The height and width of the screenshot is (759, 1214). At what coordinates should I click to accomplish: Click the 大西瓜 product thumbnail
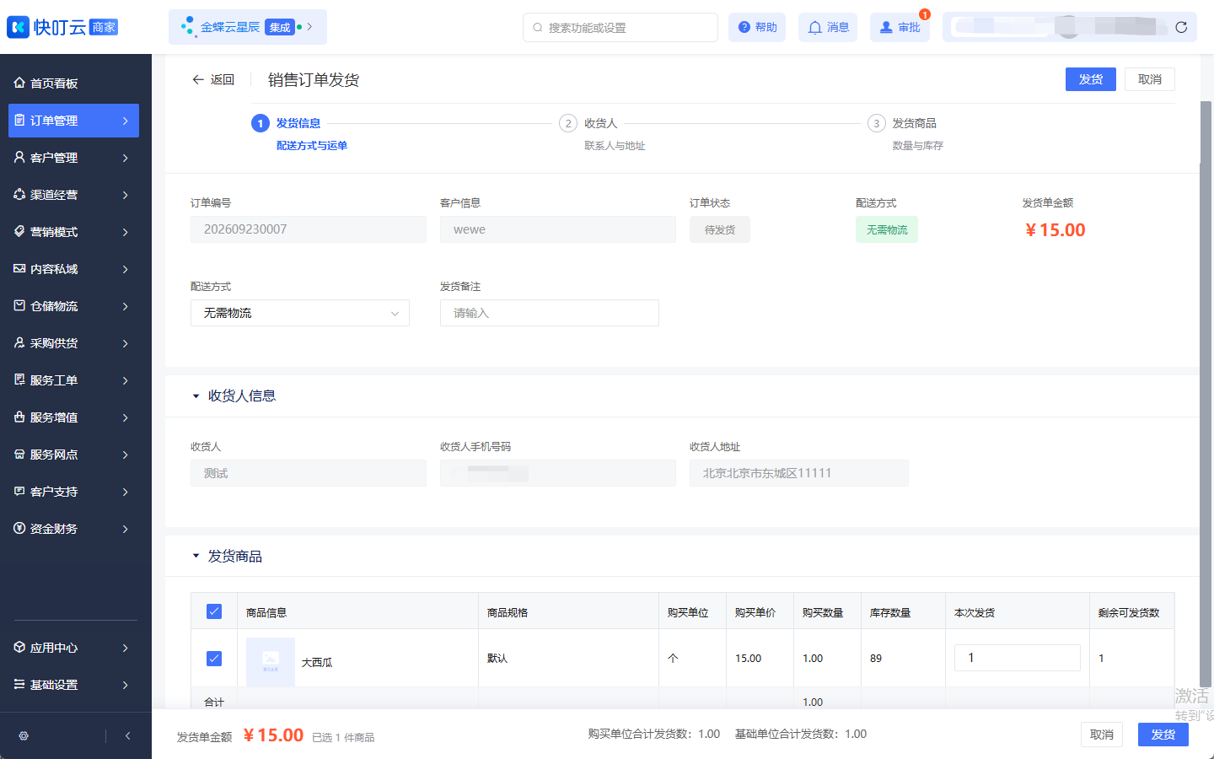tap(271, 662)
